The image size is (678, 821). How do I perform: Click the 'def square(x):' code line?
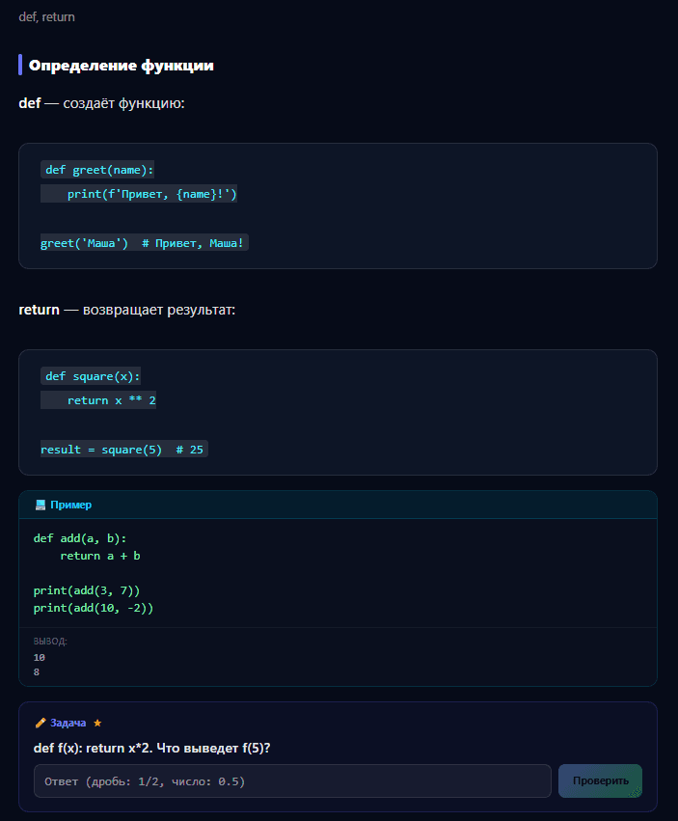point(92,376)
